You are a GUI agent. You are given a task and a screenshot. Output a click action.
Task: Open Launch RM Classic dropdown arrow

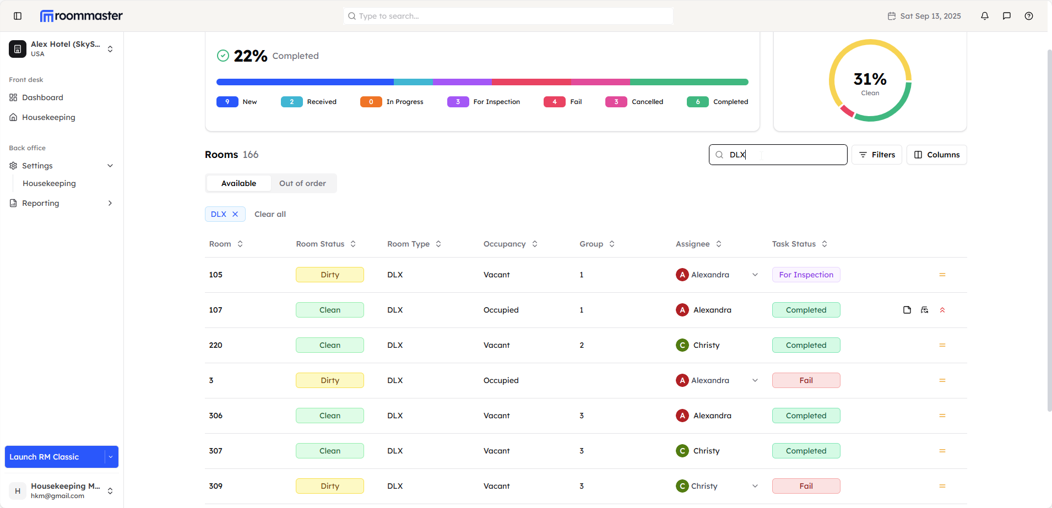pos(111,457)
